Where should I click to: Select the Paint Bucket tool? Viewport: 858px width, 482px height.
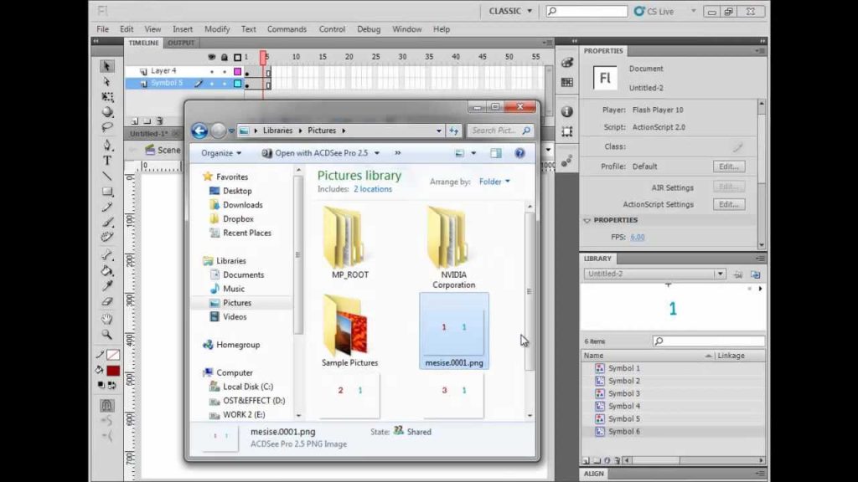coord(107,271)
